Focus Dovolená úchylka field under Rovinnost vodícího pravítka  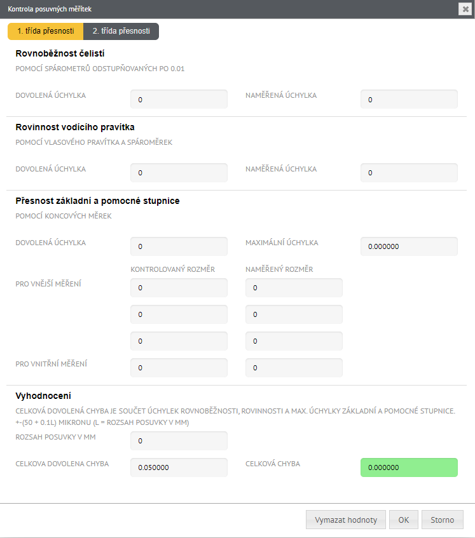pyautogui.click(x=179, y=173)
